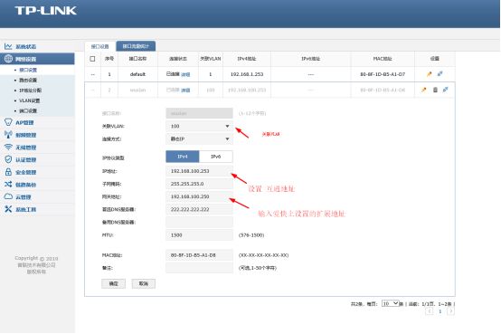This screenshot has height=334, width=501.
Task: Click the empty backup DNS server field
Action: [199, 223]
